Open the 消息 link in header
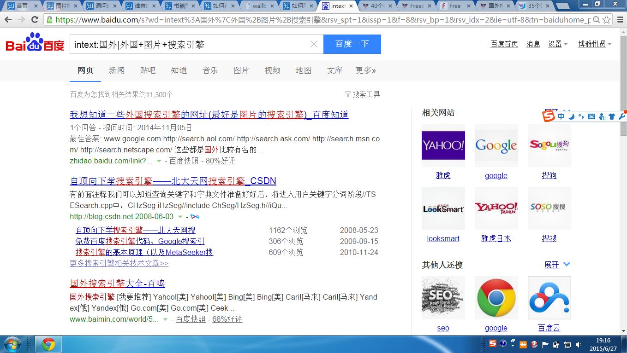Screen dimensions: 627x353 533,44
